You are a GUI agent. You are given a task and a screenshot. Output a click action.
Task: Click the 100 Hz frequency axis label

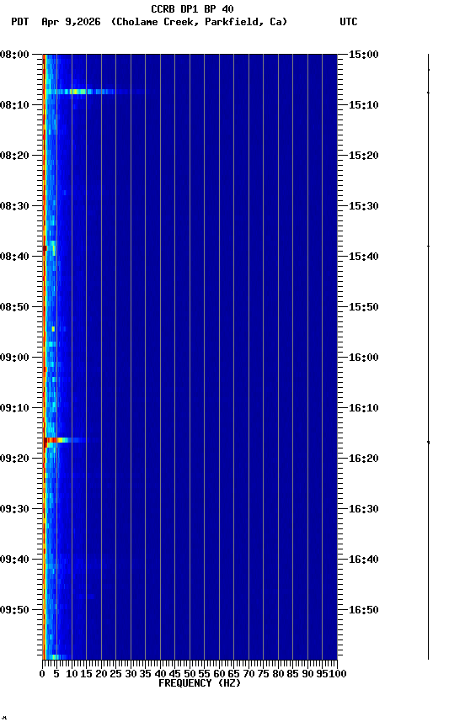coord(338,674)
